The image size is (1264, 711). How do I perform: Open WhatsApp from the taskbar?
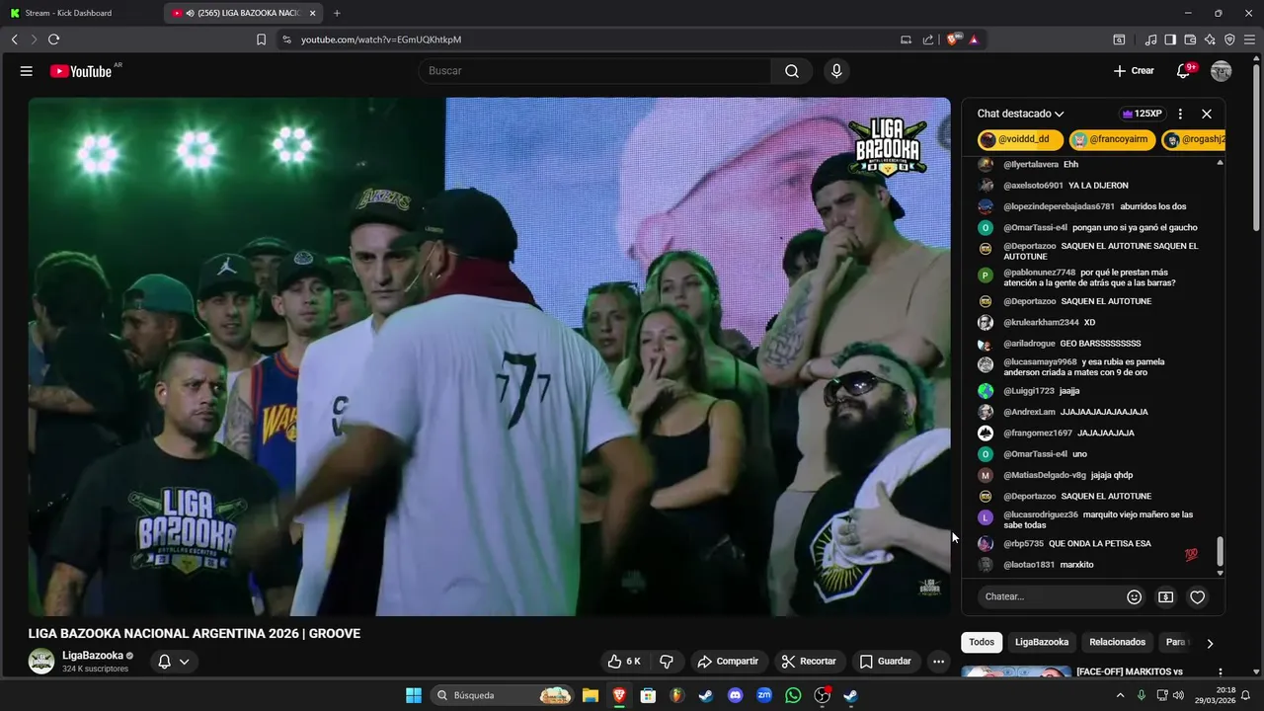pos(793,695)
